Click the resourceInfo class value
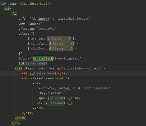The height and width of the screenshot is (126, 146). coord(55,78)
